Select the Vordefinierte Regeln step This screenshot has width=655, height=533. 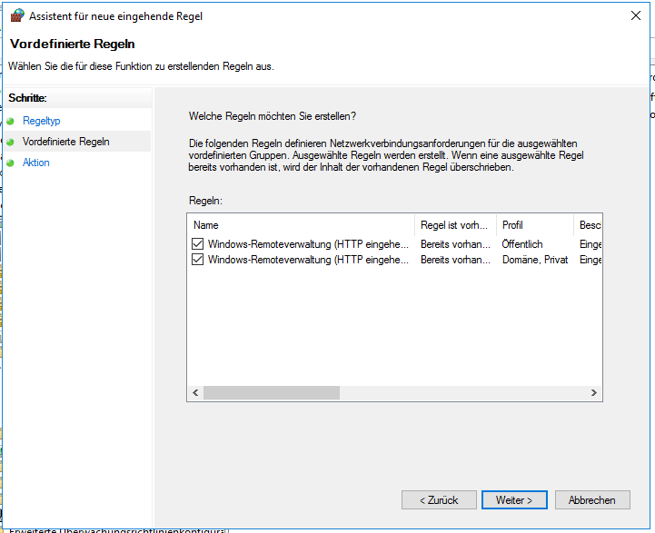(66, 142)
